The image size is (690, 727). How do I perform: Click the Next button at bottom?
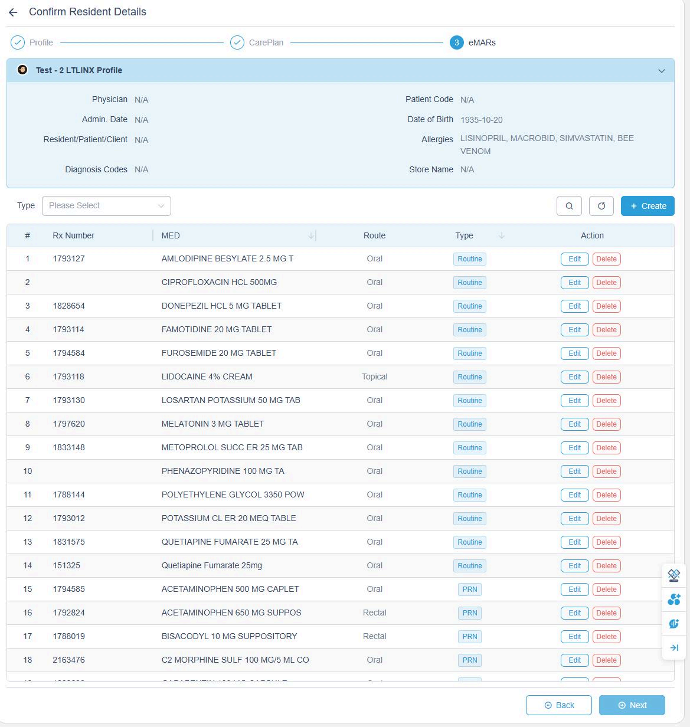pos(632,705)
